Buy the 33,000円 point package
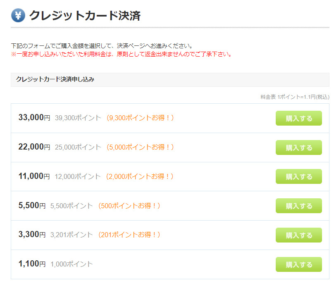 click(298, 118)
